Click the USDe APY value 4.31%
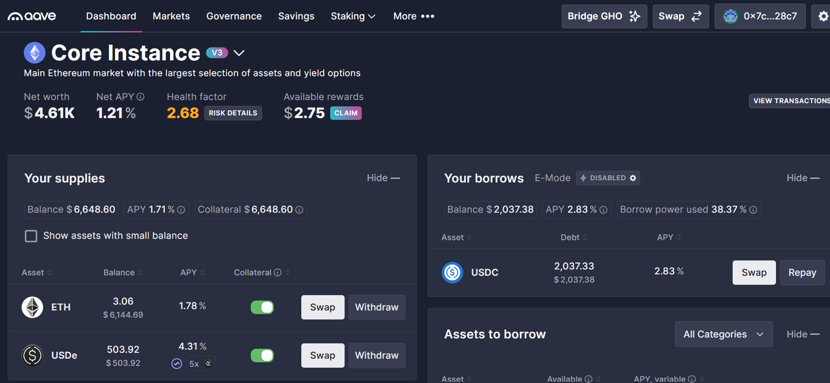The height and width of the screenshot is (383, 830). [x=193, y=347]
